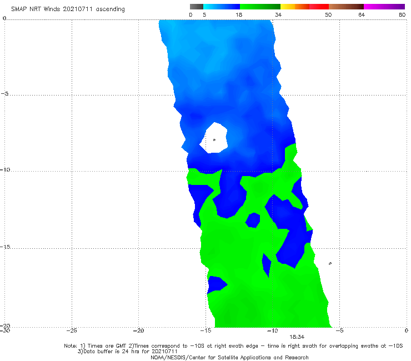Click the NOAA/NESDIS credit line
The image size is (411, 361).
[229, 358]
